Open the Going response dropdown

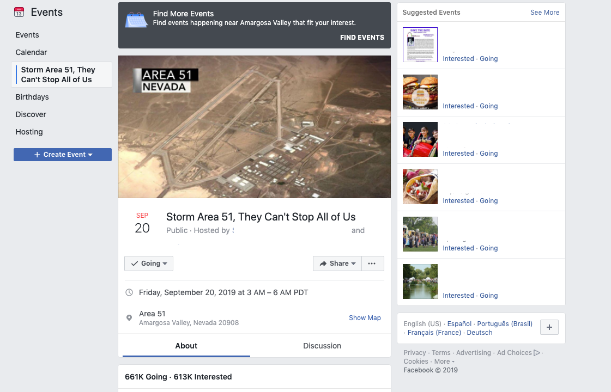(149, 264)
